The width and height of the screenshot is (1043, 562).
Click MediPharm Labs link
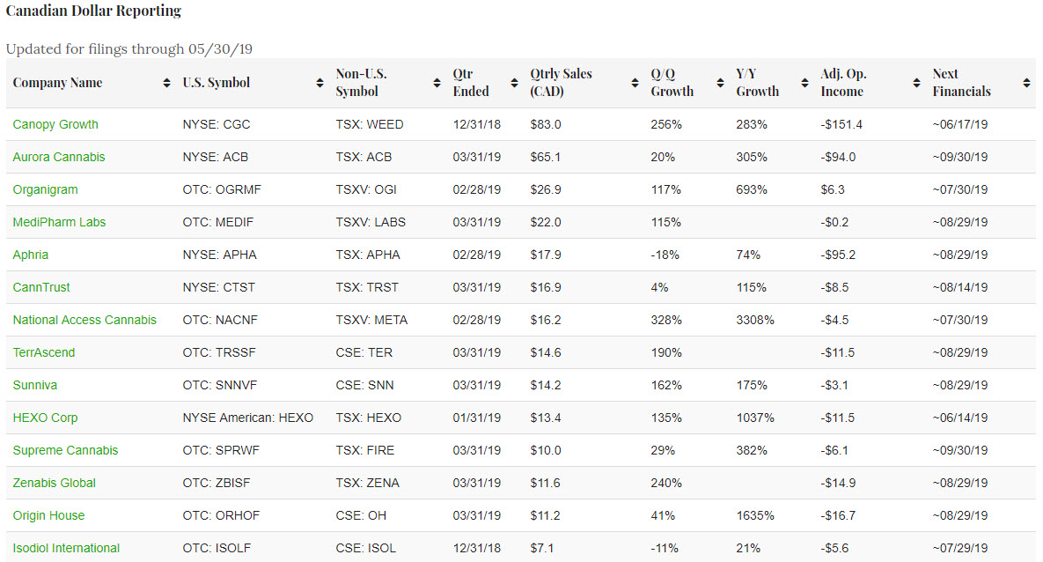pos(59,222)
